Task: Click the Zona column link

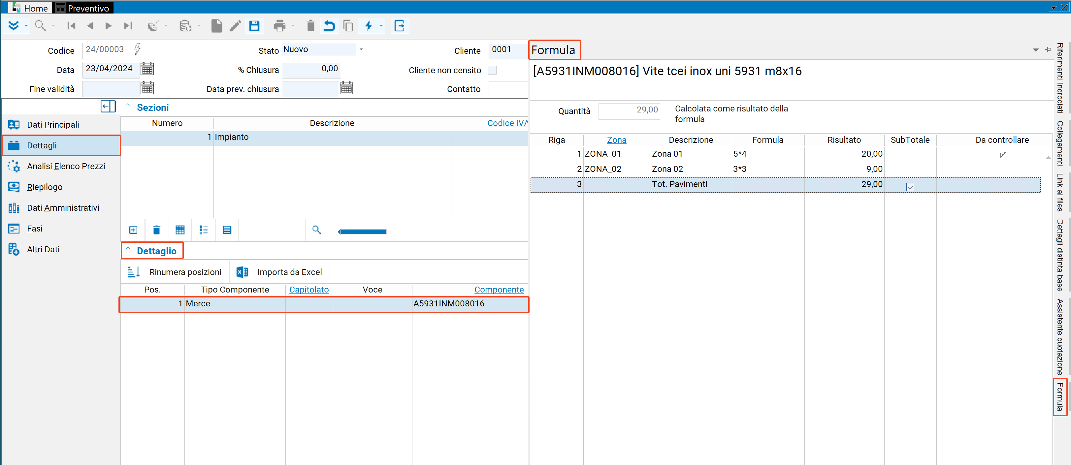Action: [x=617, y=140]
